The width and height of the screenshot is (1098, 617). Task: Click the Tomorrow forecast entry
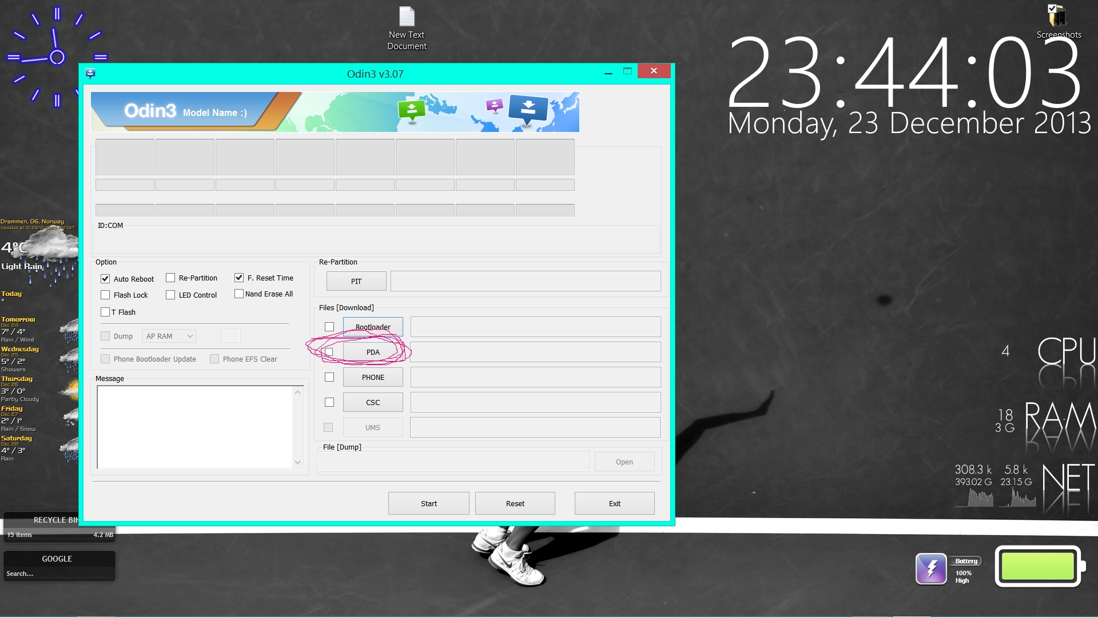click(x=39, y=330)
